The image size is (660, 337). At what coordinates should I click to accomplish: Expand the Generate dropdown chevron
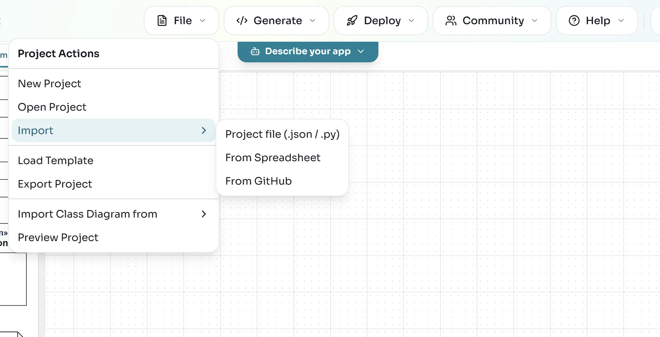312,21
